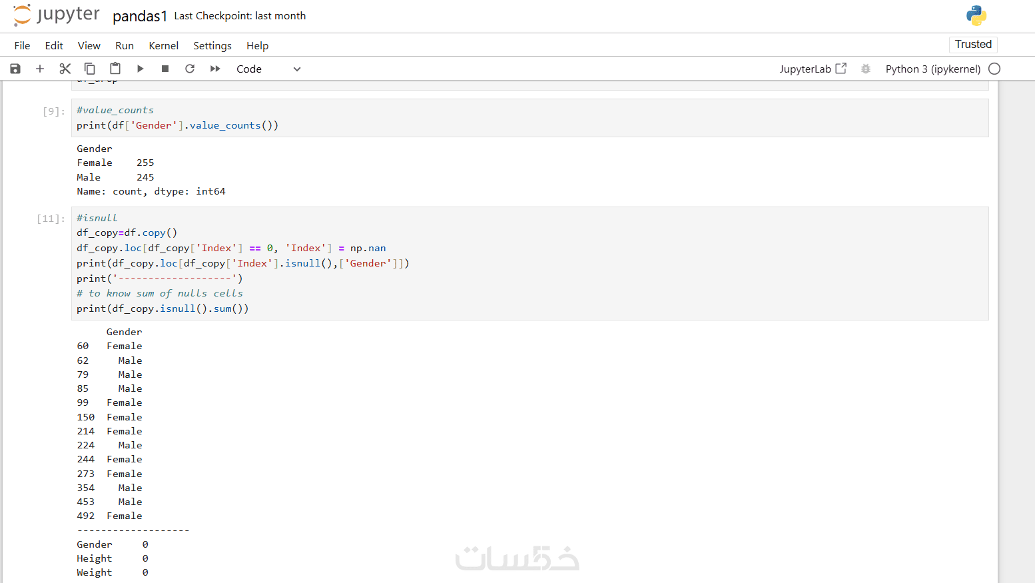The width and height of the screenshot is (1035, 583).
Task: Cut the selected cell with the scissors icon
Action: tap(65, 69)
